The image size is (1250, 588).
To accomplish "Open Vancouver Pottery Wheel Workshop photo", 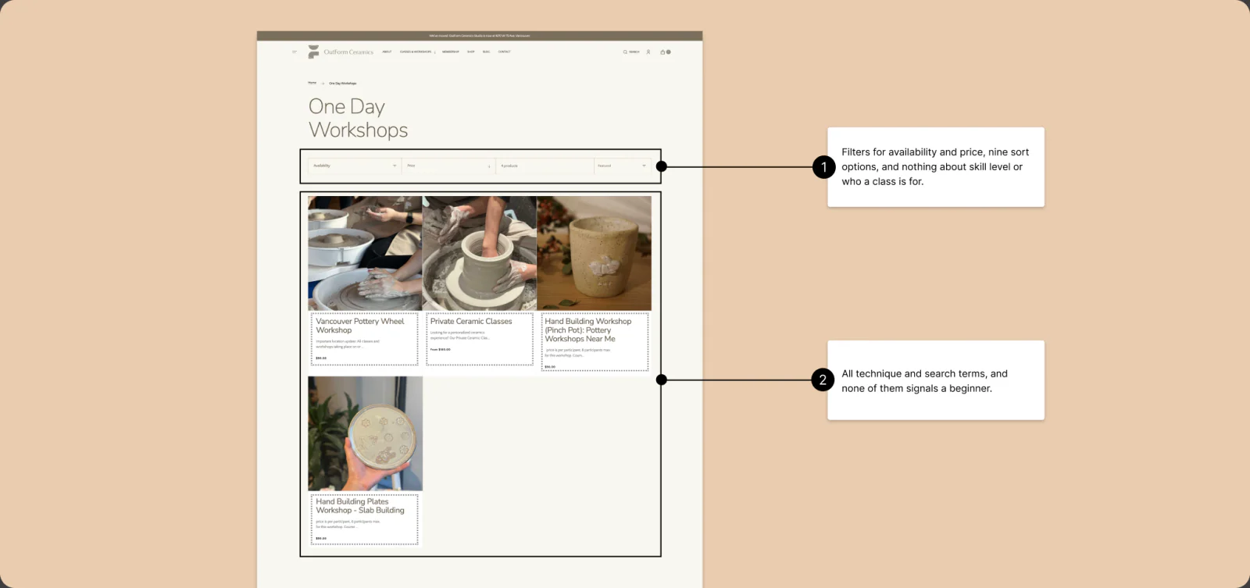I will point(365,253).
